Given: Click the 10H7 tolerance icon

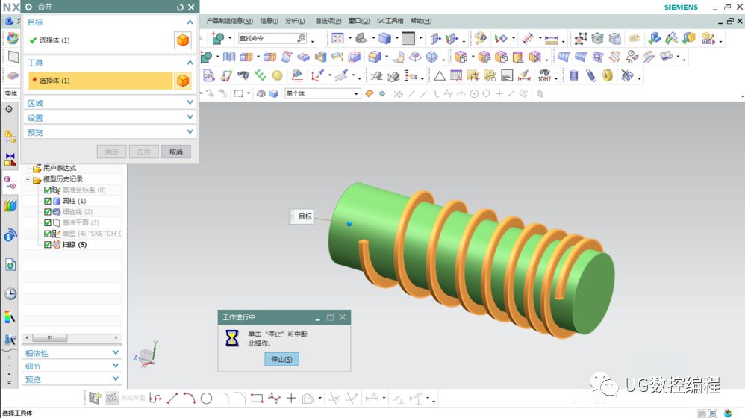Looking at the screenshot, I should click(545, 75).
